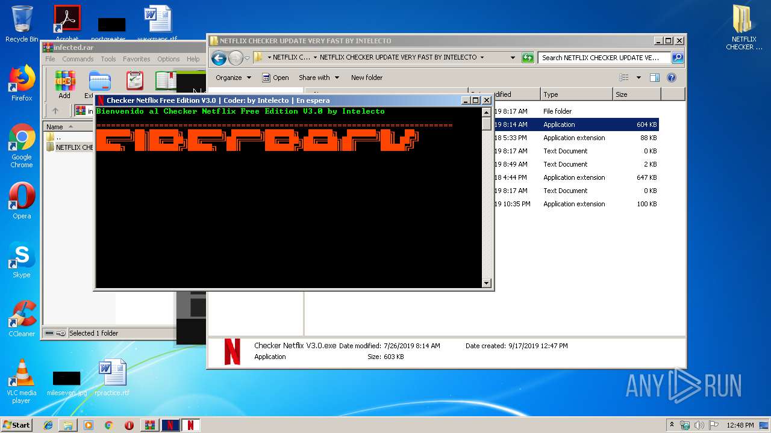Click console scrollbar down arrow
Image resolution: width=771 pixels, height=433 pixels.
point(487,283)
